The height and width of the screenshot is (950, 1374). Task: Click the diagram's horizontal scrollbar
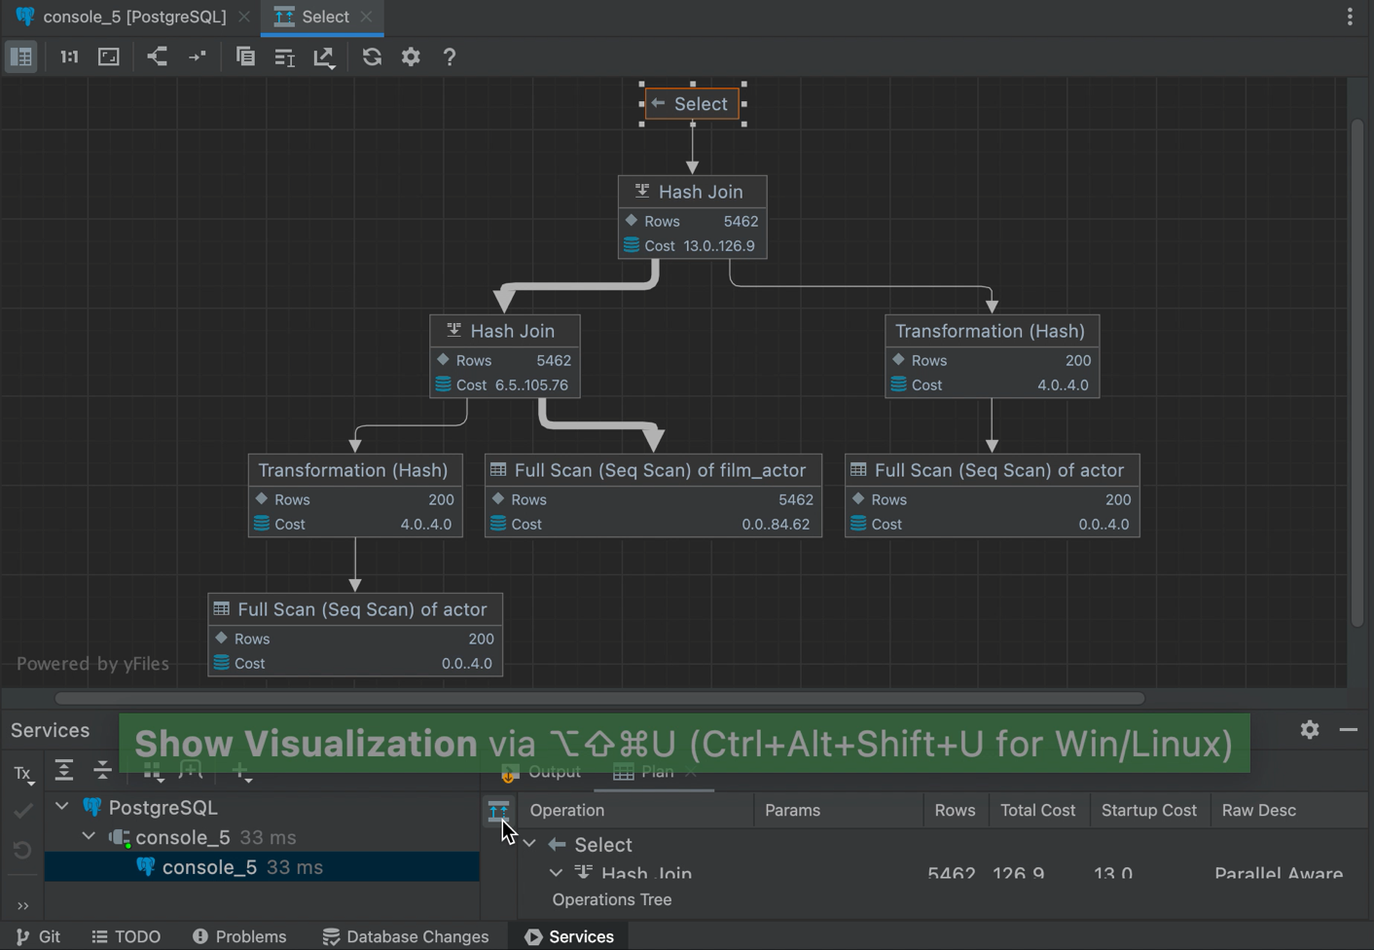(x=598, y=698)
